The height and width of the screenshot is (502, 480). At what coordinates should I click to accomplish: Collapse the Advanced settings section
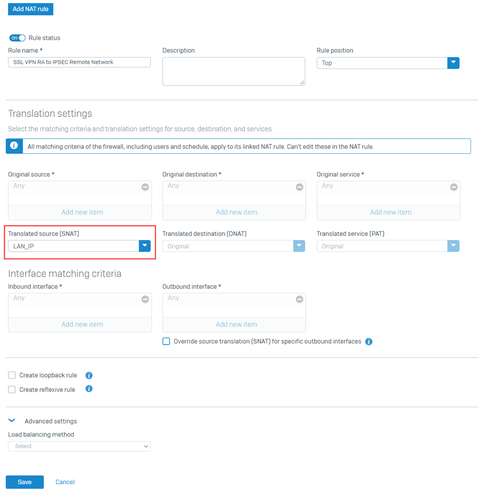tap(12, 420)
